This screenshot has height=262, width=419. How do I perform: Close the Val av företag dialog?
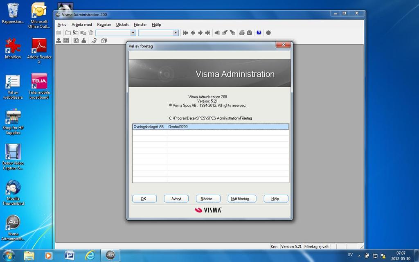click(283, 45)
